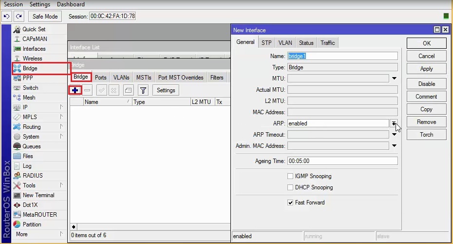
Task: Open Wireless from the sidebar
Action: (32, 59)
